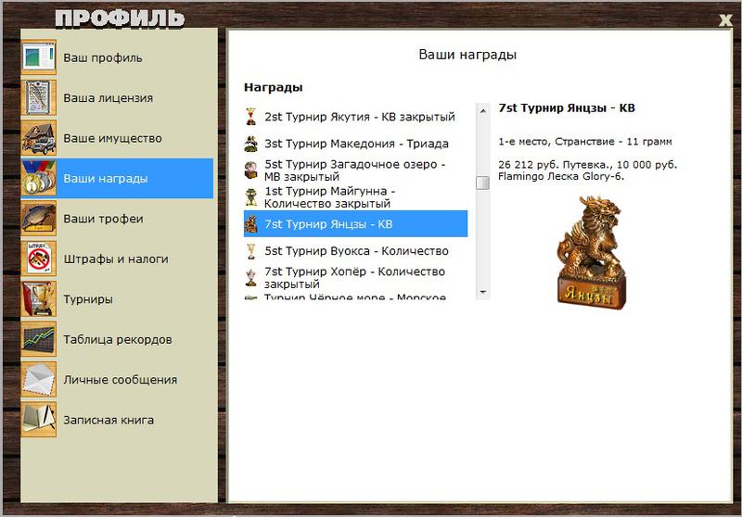The height and width of the screenshot is (517, 742).
Task: Select 1st Турнир Майгунна - Количество закрытый
Action: (x=355, y=197)
